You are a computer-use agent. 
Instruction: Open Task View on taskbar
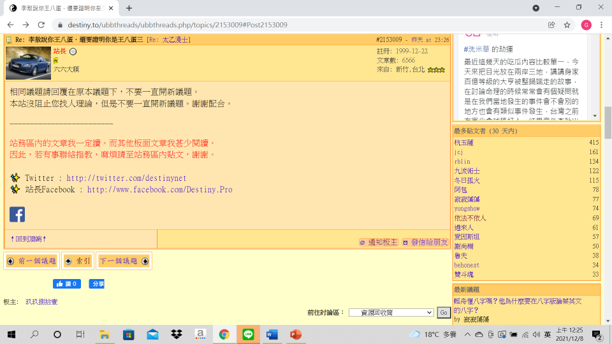pos(80,334)
